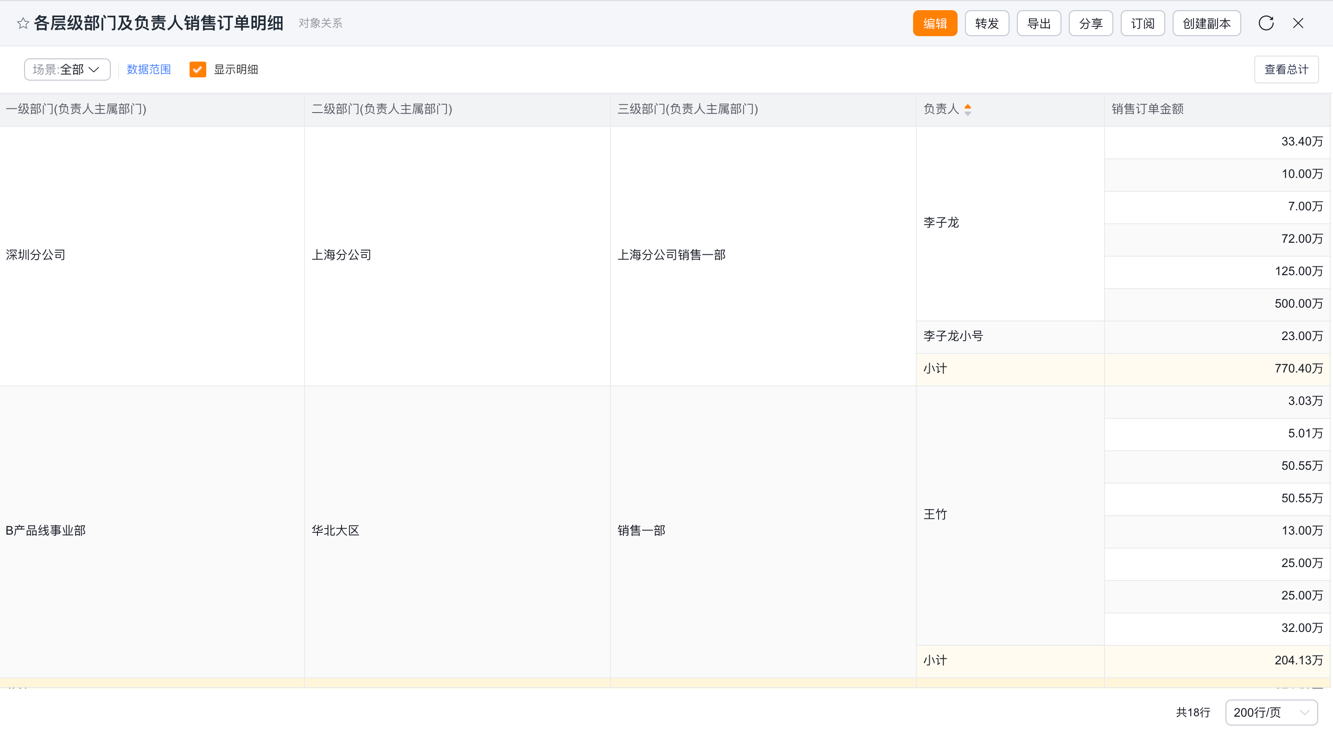Click the 770.40万 subtotal amount
This screenshot has width=1333, height=732.
pyautogui.click(x=1217, y=369)
